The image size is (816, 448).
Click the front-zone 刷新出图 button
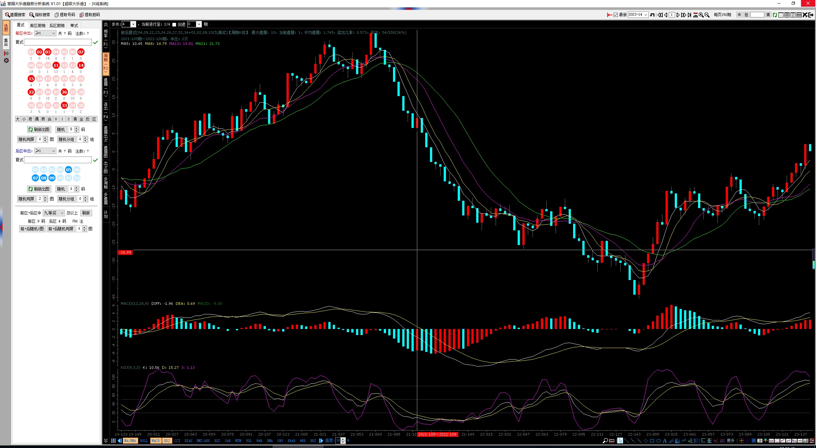point(39,129)
